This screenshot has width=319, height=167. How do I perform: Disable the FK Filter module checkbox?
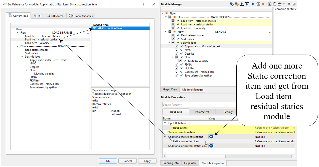click(x=177, y=68)
